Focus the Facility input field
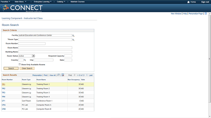This screenshot has height=118, width=211. click(x=45, y=35)
